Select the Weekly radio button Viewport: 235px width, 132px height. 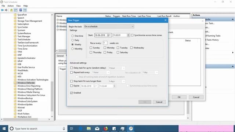tap(73, 44)
